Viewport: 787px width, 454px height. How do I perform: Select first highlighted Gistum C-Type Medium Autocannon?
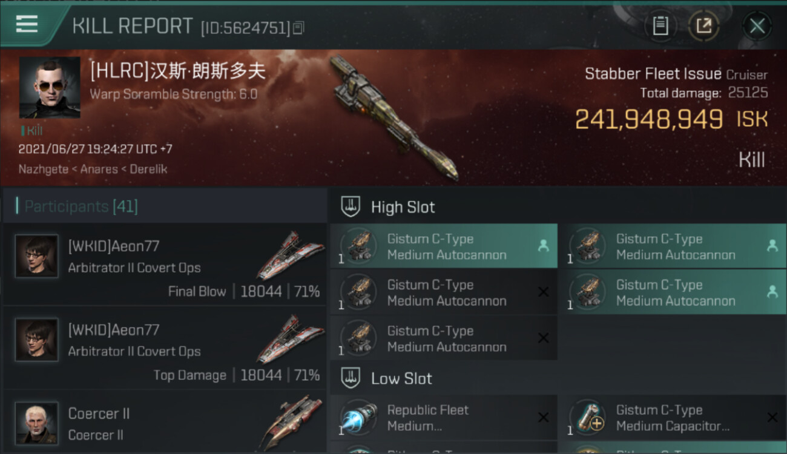coord(444,246)
